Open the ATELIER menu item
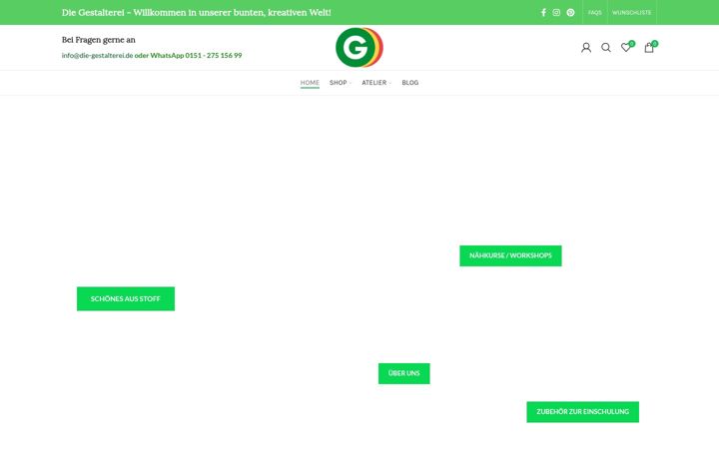 tap(374, 83)
